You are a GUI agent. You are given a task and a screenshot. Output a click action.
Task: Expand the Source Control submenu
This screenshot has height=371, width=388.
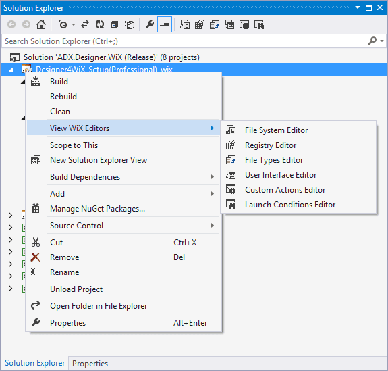(x=123, y=226)
